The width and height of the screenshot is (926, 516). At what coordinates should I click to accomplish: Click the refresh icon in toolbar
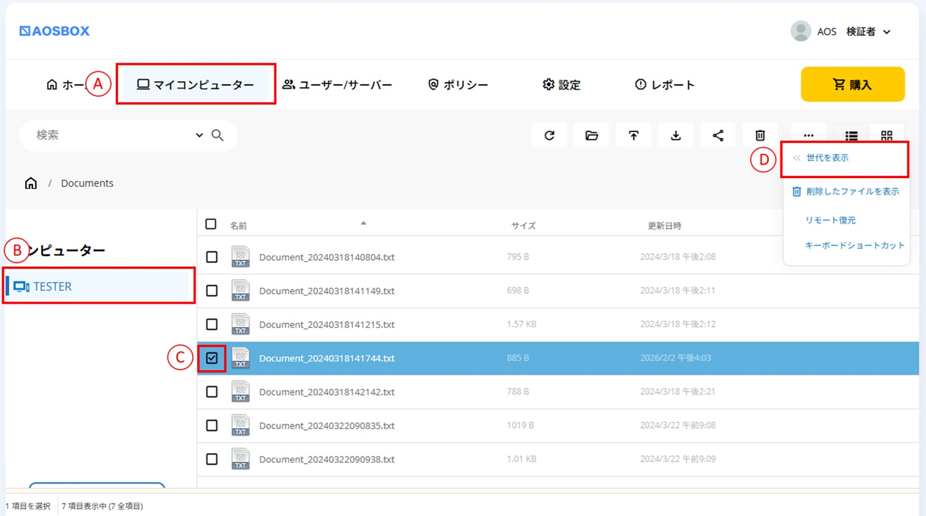pos(549,135)
